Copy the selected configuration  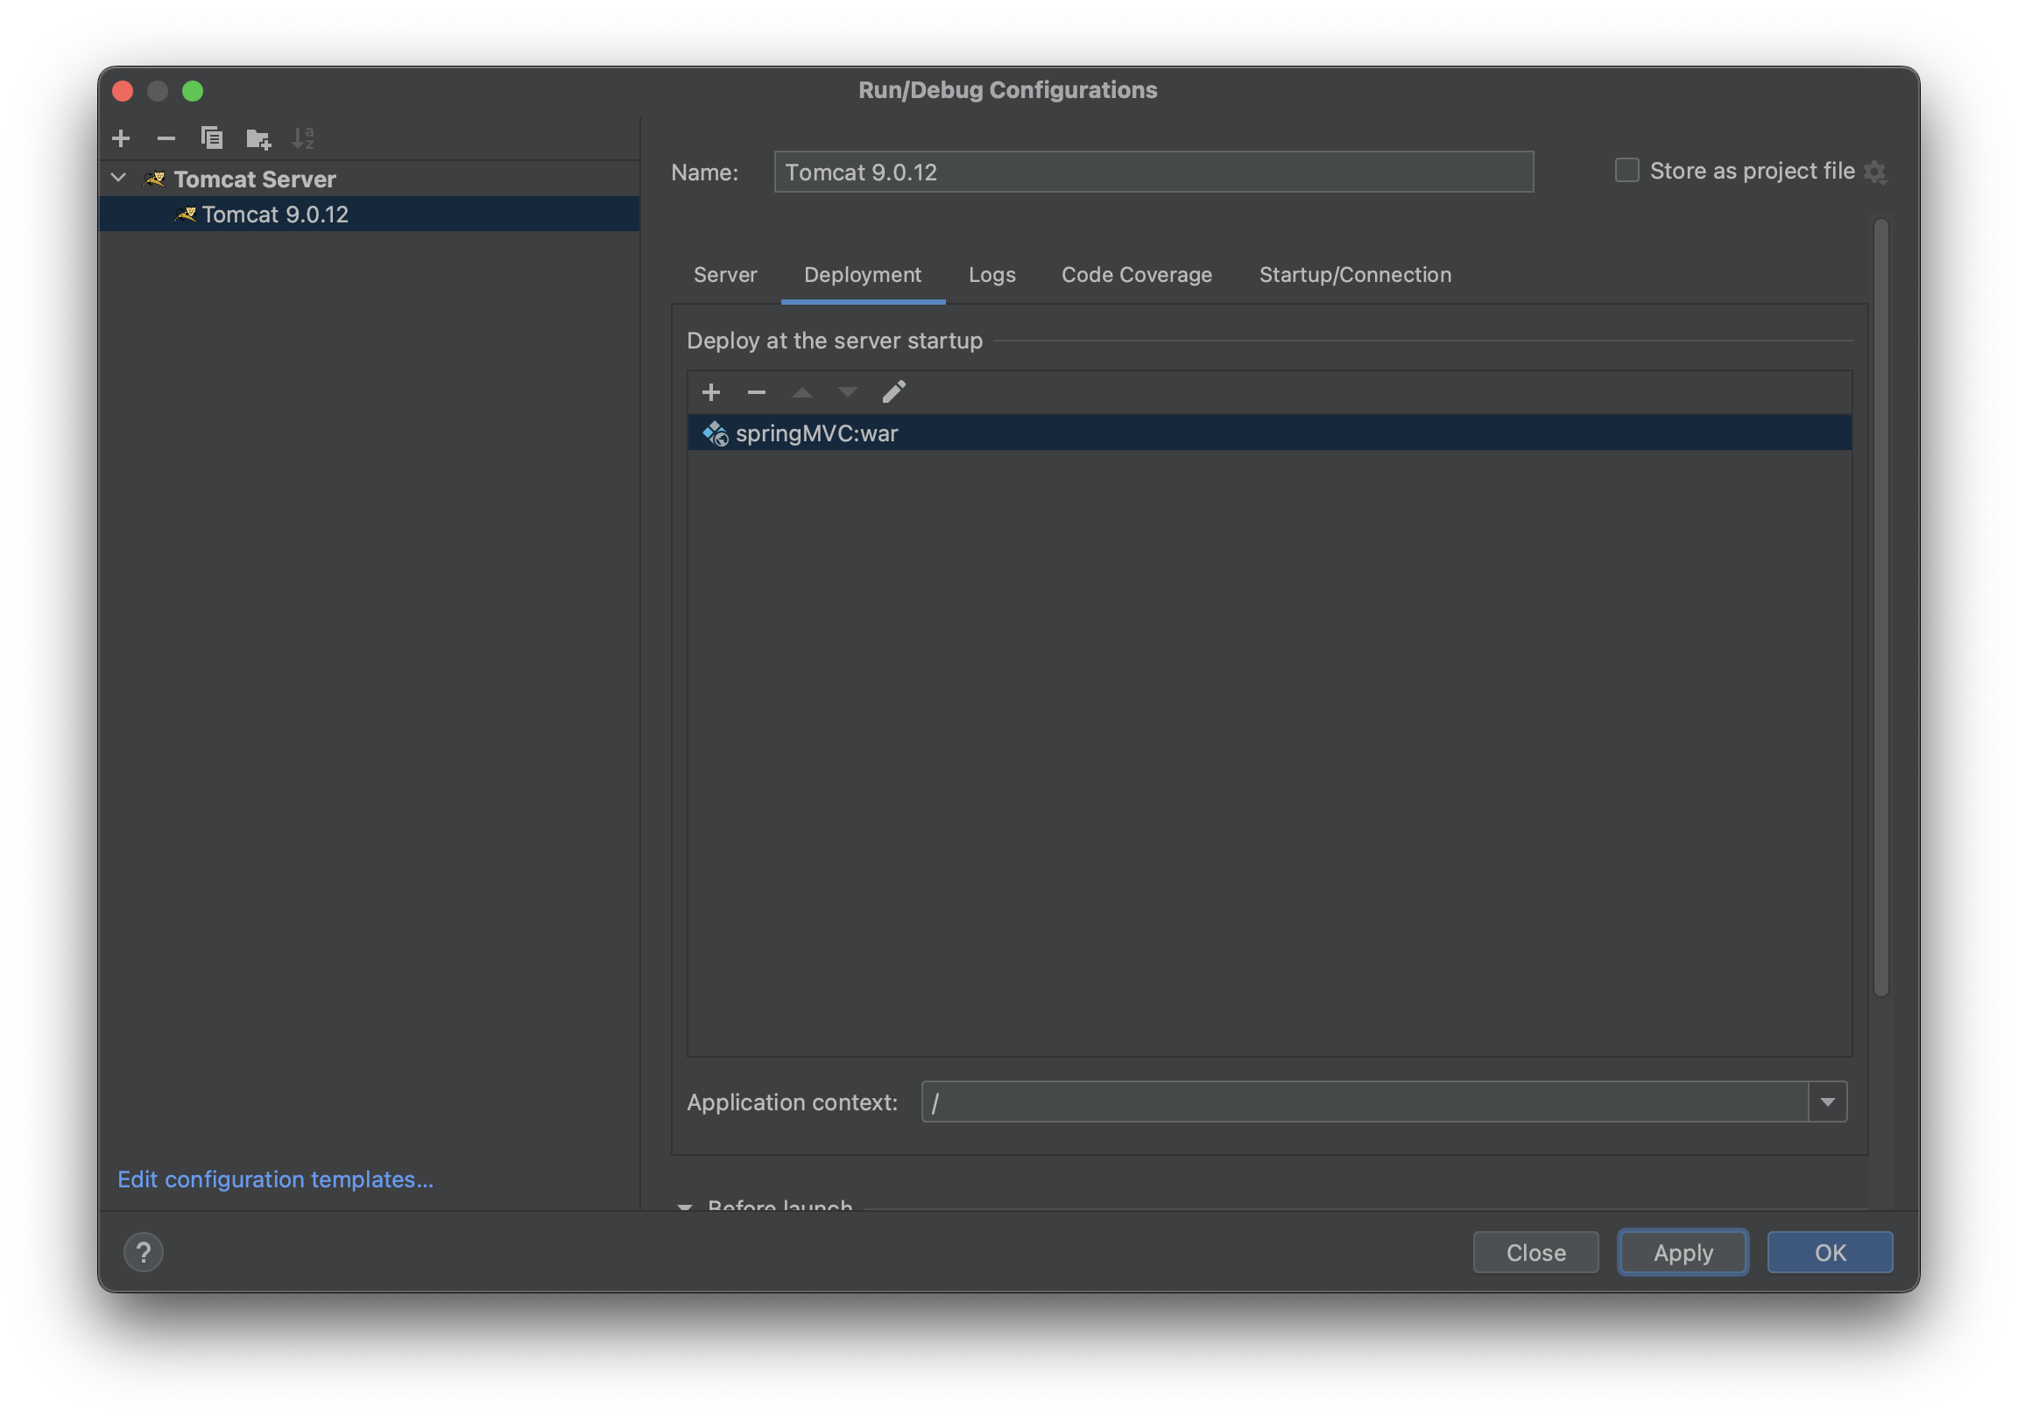coord(212,138)
